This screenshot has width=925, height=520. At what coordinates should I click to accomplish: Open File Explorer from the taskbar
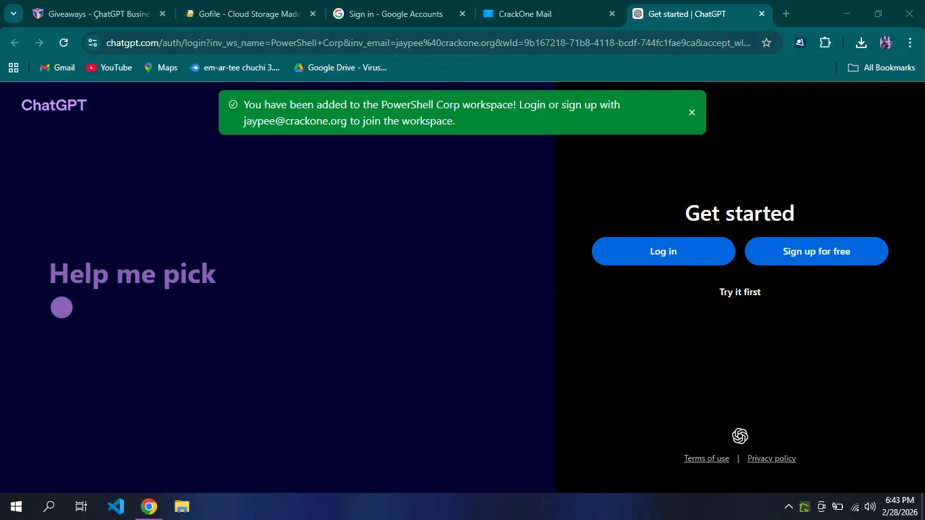(x=181, y=506)
